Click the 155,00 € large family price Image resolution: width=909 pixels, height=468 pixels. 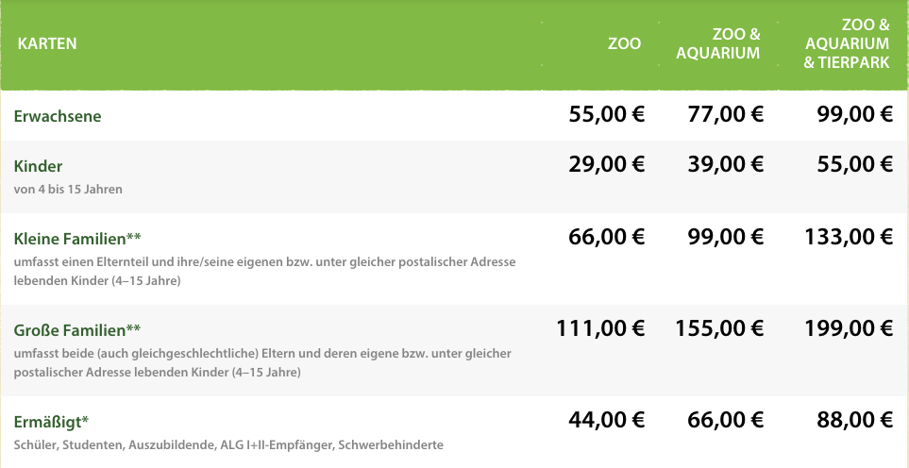719,328
